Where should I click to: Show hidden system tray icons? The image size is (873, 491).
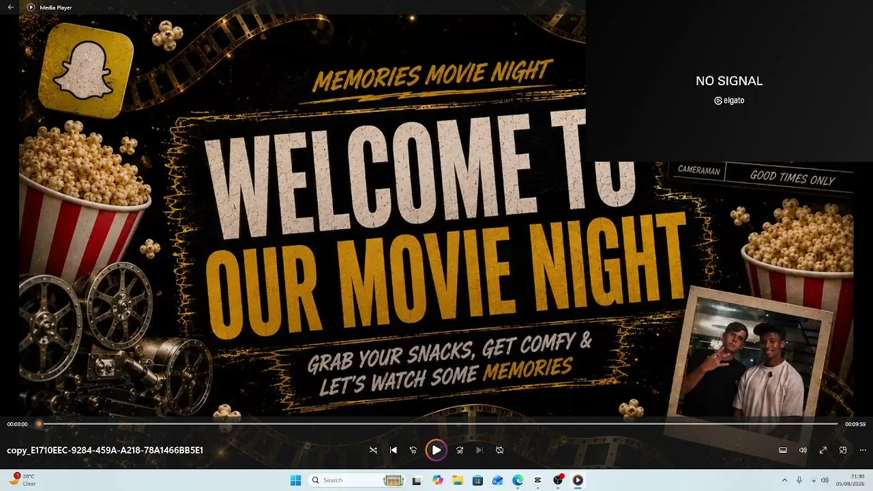tap(784, 480)
